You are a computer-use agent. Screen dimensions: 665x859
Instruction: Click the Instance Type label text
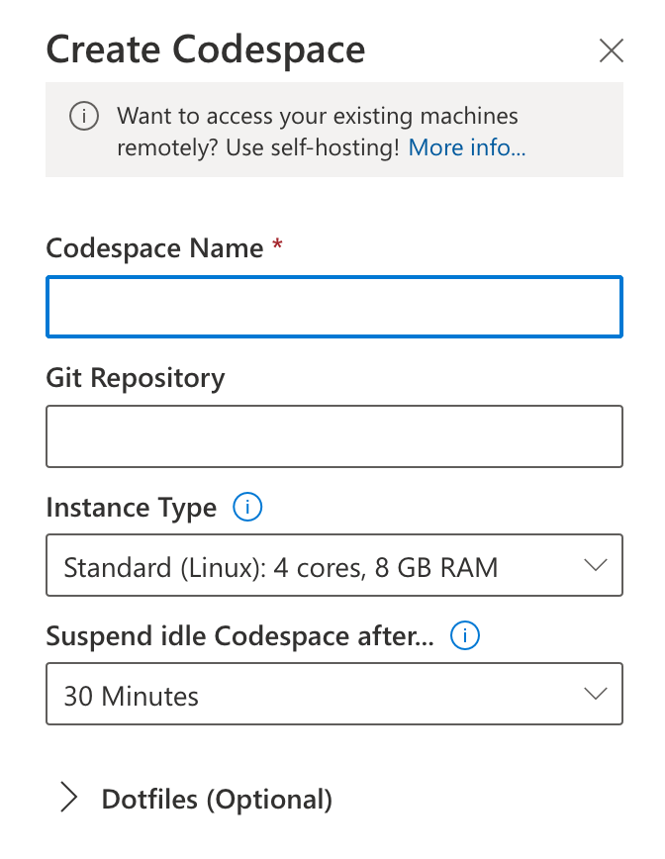[x=132, y=508]
